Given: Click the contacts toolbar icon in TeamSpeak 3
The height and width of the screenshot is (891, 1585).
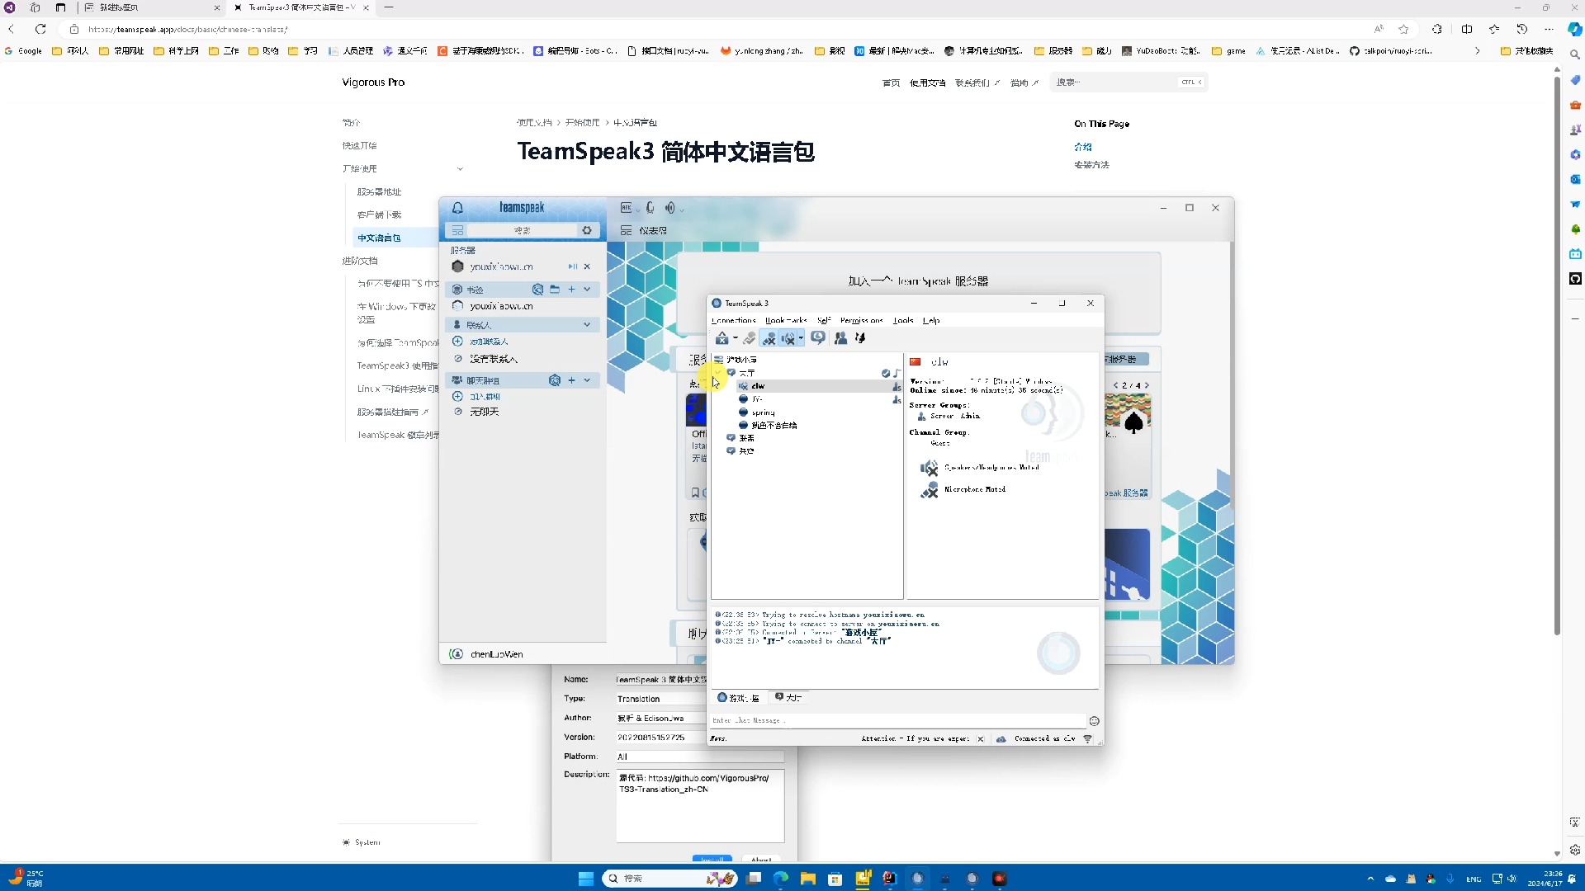Looking at the screenshot, I should (x=840, y=338).
